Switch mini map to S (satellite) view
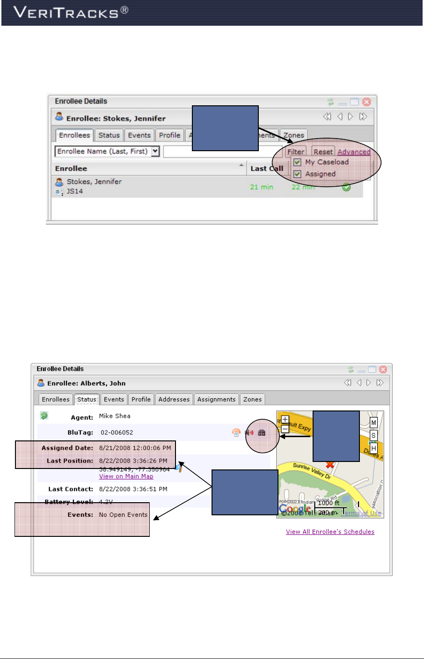424x659 pixels. tap(373, 436)
